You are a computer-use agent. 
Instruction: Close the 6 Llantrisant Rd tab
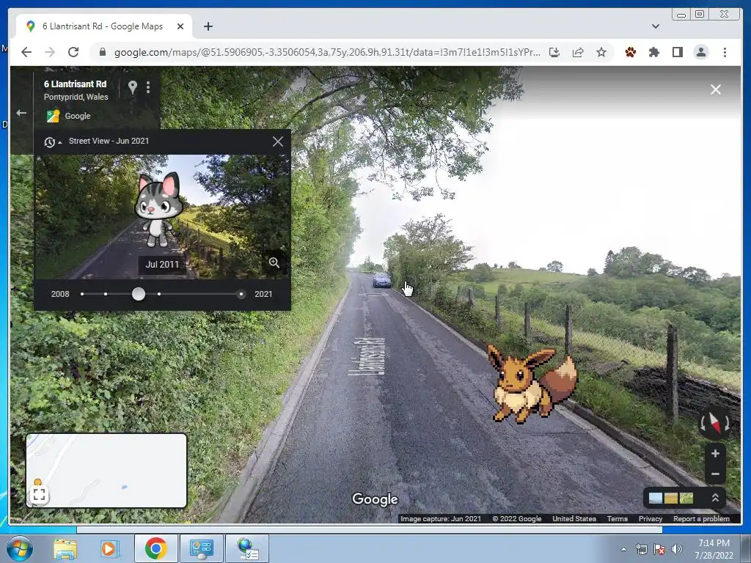[180, 26]
